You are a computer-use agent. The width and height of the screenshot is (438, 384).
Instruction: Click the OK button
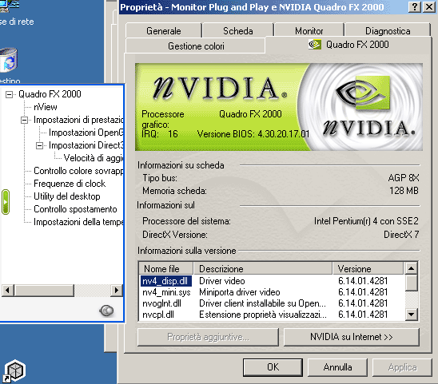[273, 367]
